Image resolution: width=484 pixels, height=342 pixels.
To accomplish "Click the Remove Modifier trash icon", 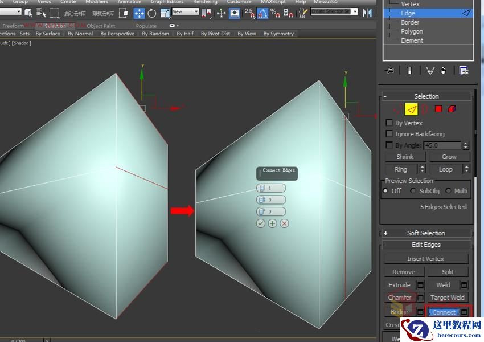I will coord(444,70).
